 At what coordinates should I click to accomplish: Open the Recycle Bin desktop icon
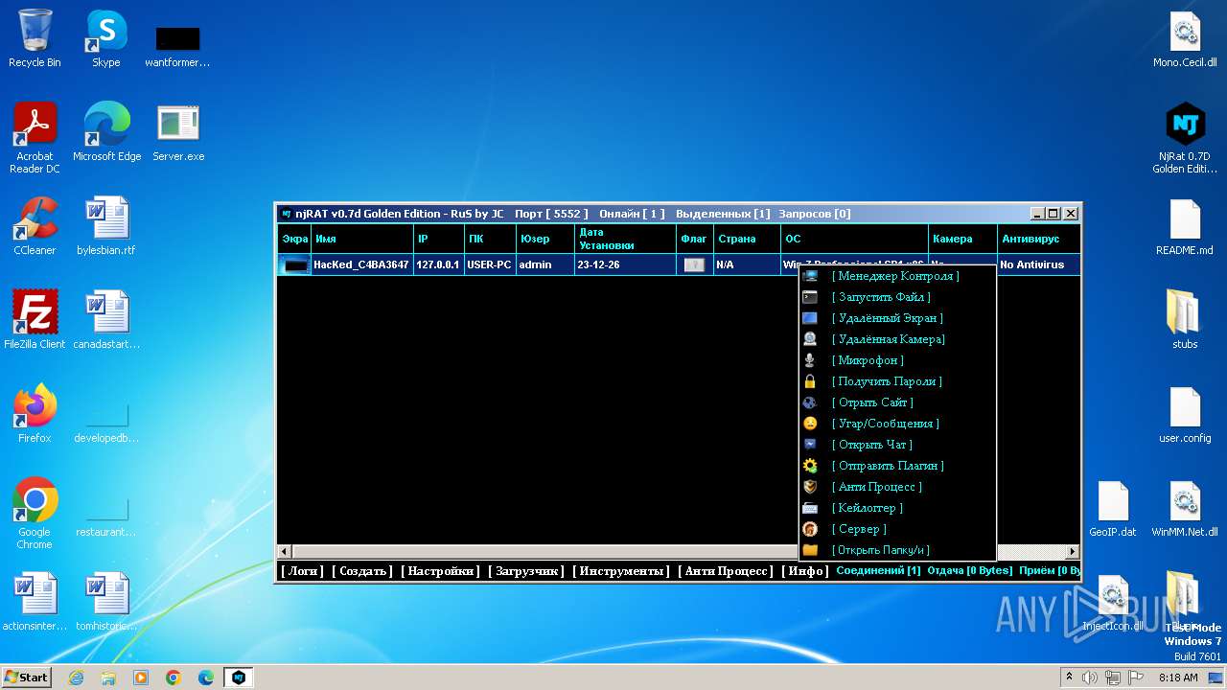[x=35, y=39]
